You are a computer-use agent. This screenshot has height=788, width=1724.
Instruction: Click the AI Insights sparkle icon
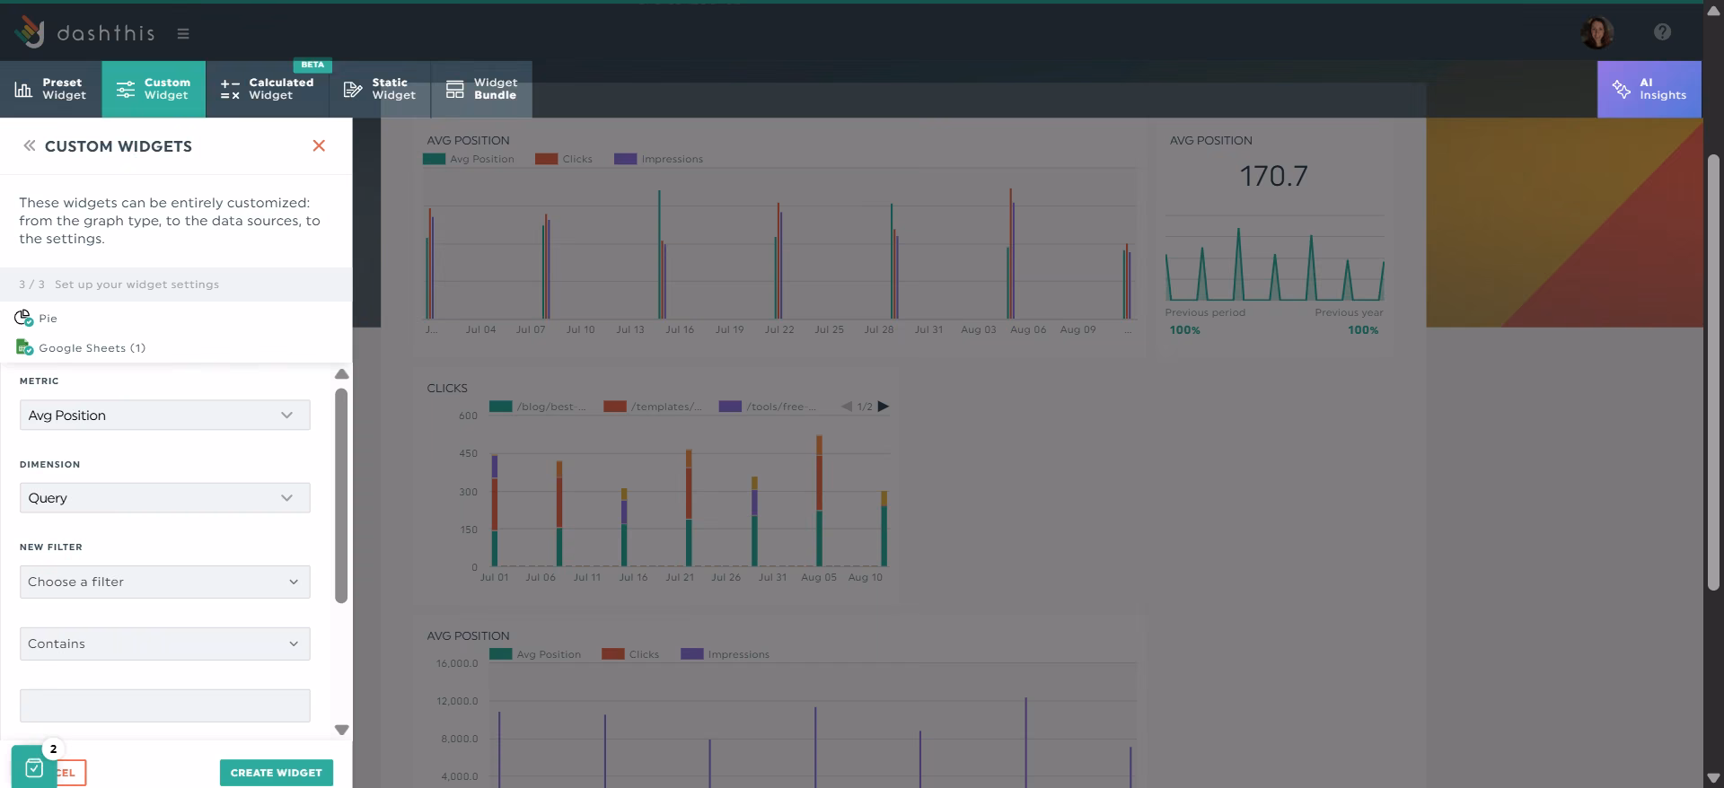pyautogui.click(x=1622, y=89)
